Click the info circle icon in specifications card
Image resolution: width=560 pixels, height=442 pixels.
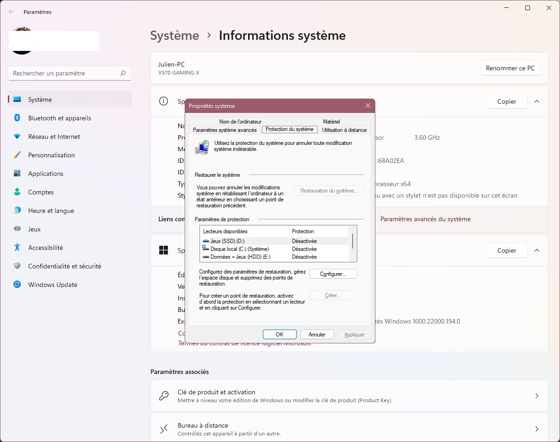pos(163,101)
